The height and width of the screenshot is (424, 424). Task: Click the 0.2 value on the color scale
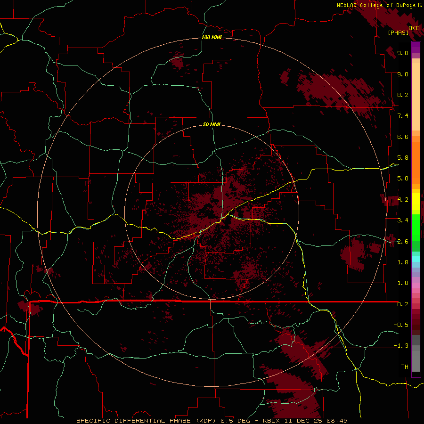pyautogui.click(x=403, y=304)
